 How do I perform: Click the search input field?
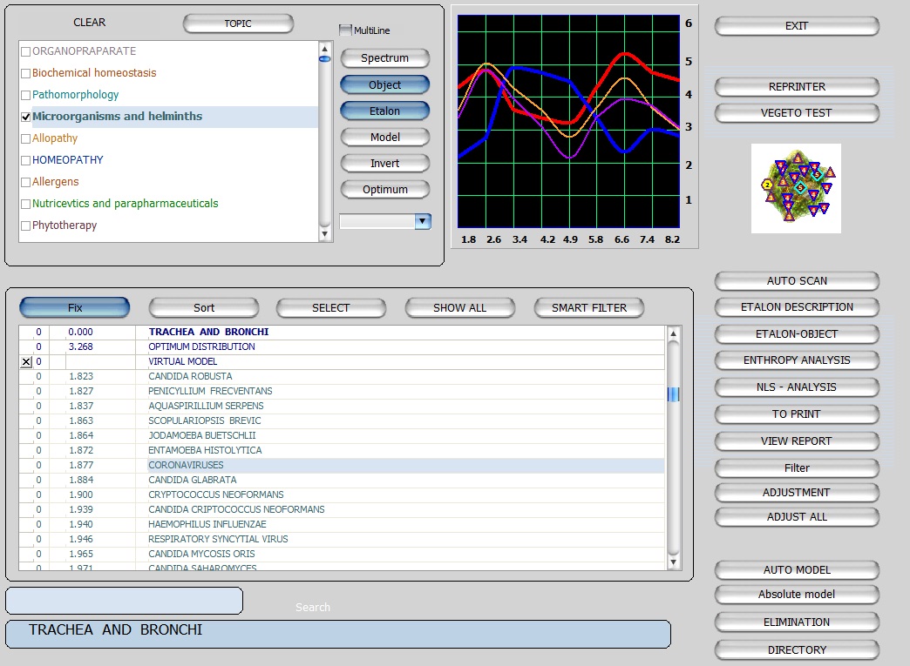(124, 601)
